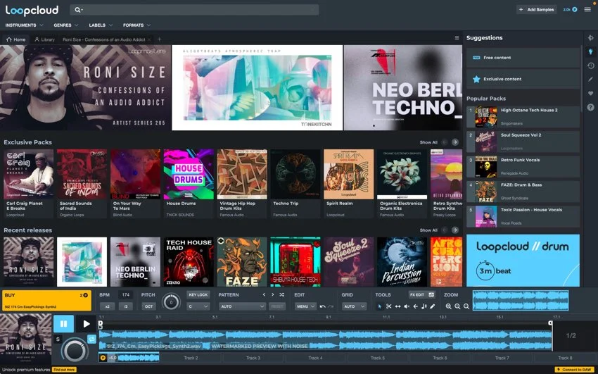Open the Edit MENU dropdown
This screenshot has width=598, height=374.
305,306
